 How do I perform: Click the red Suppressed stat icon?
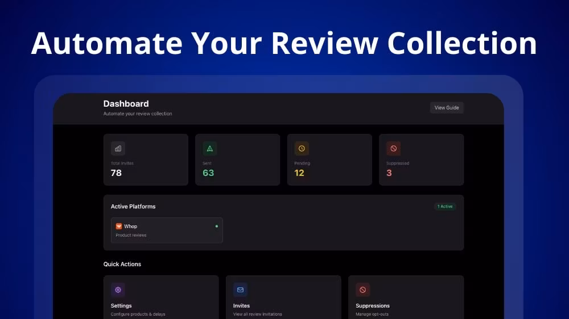393,149
